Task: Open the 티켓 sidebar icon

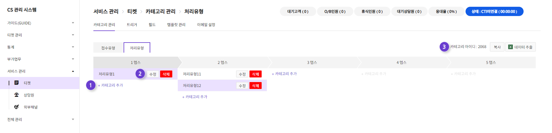Action: 17,83
